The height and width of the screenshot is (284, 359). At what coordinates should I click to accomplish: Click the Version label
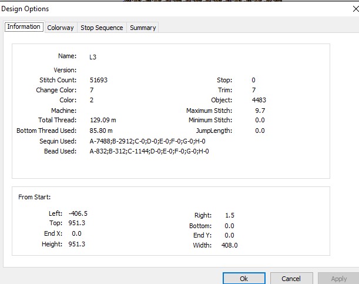click(x=65, y=70)
